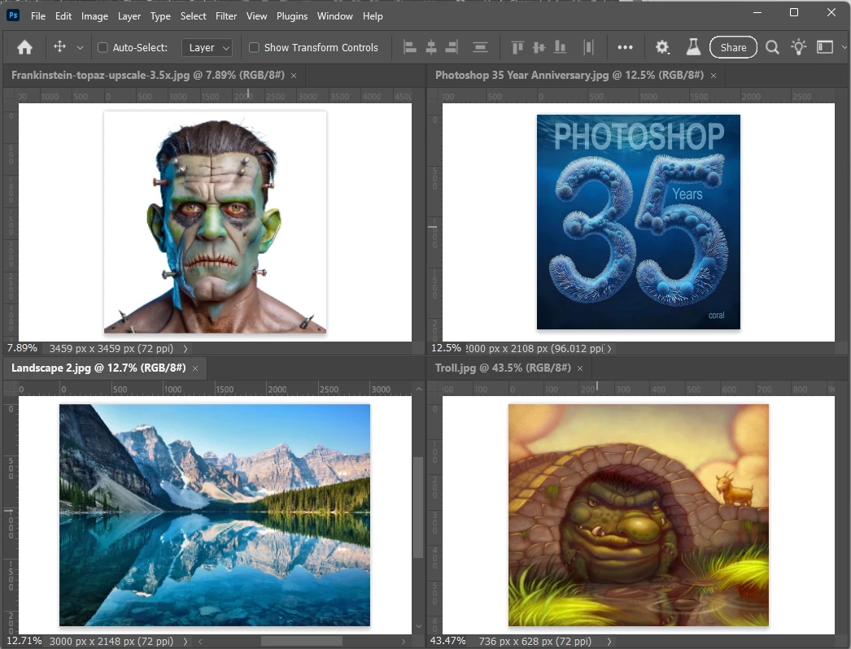Open the File menu

point(38,16)
